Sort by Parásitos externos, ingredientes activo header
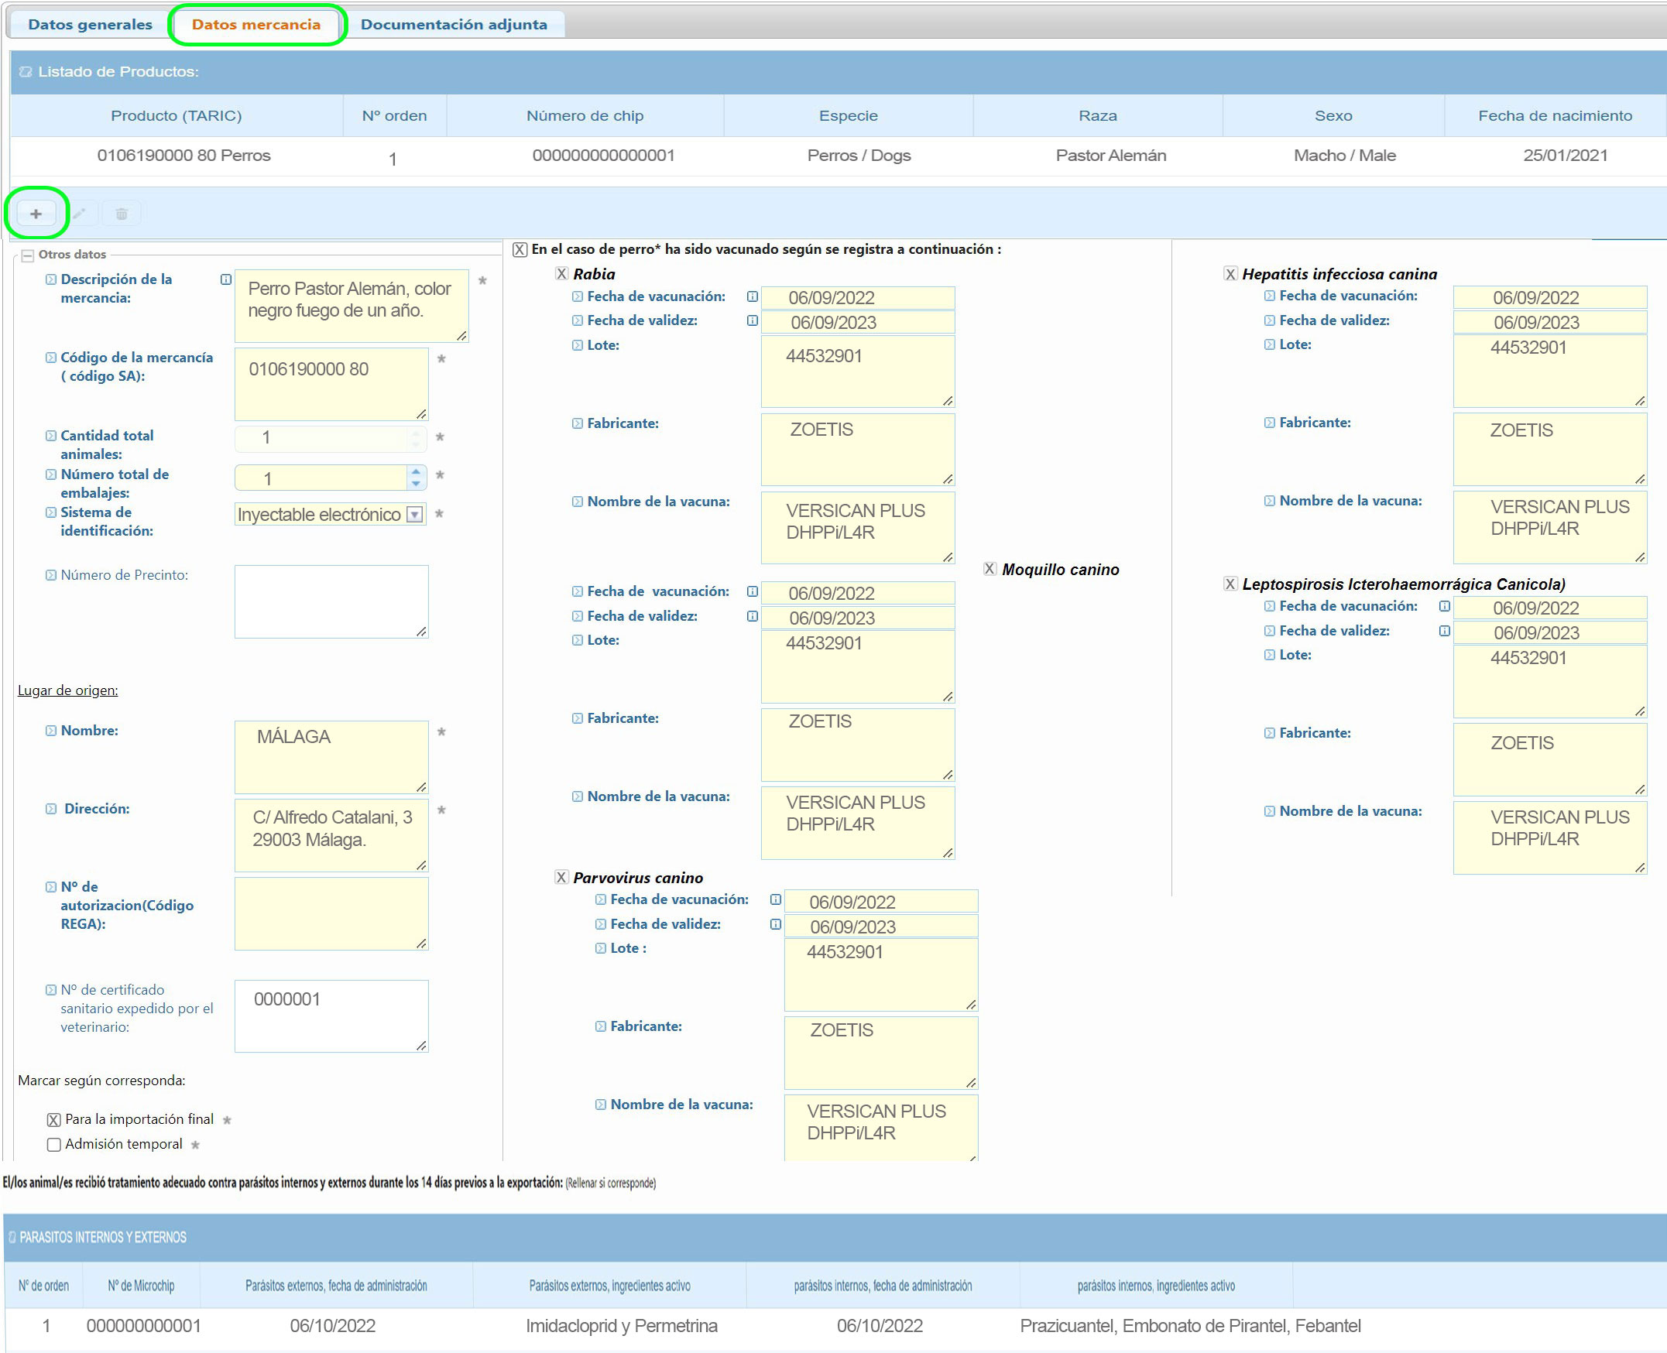 [x=609, y=1286]
